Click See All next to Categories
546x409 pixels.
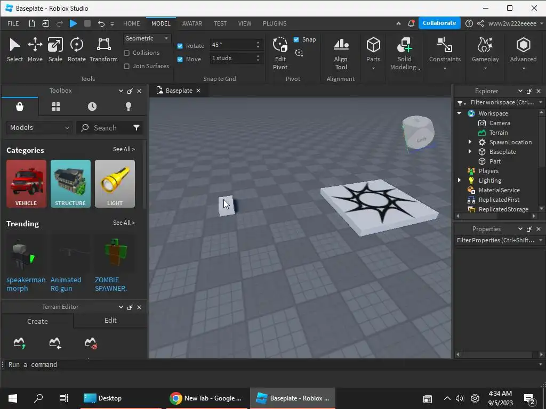tap(124, 149)
